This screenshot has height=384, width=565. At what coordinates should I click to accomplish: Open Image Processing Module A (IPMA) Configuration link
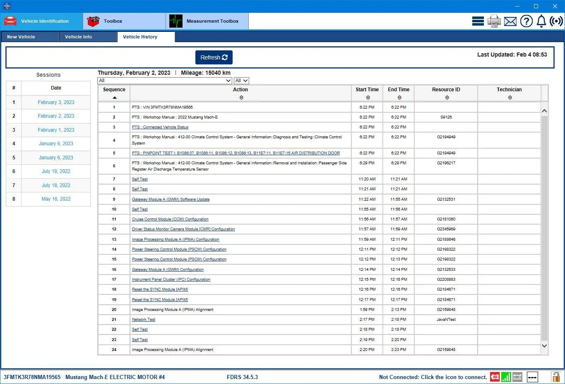pyautogui.click(x=176, y=239)
